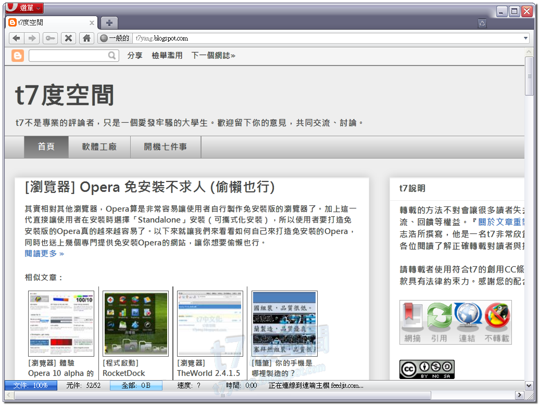This screenshot has width=539, height=405.
Task: Open the TheWorld 2.4.1.5 thumbnail
Action: coord(210,324)
